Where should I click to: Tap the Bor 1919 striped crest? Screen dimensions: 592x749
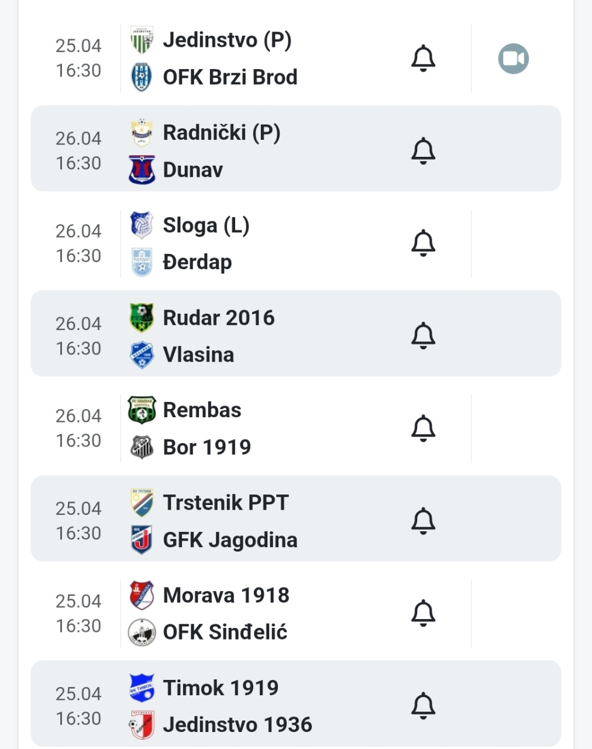(142, 448)
